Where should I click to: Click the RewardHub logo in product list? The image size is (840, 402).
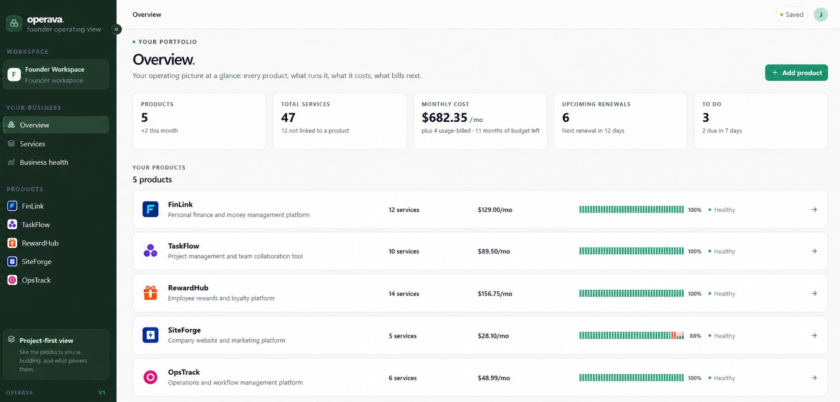(150, 293)
